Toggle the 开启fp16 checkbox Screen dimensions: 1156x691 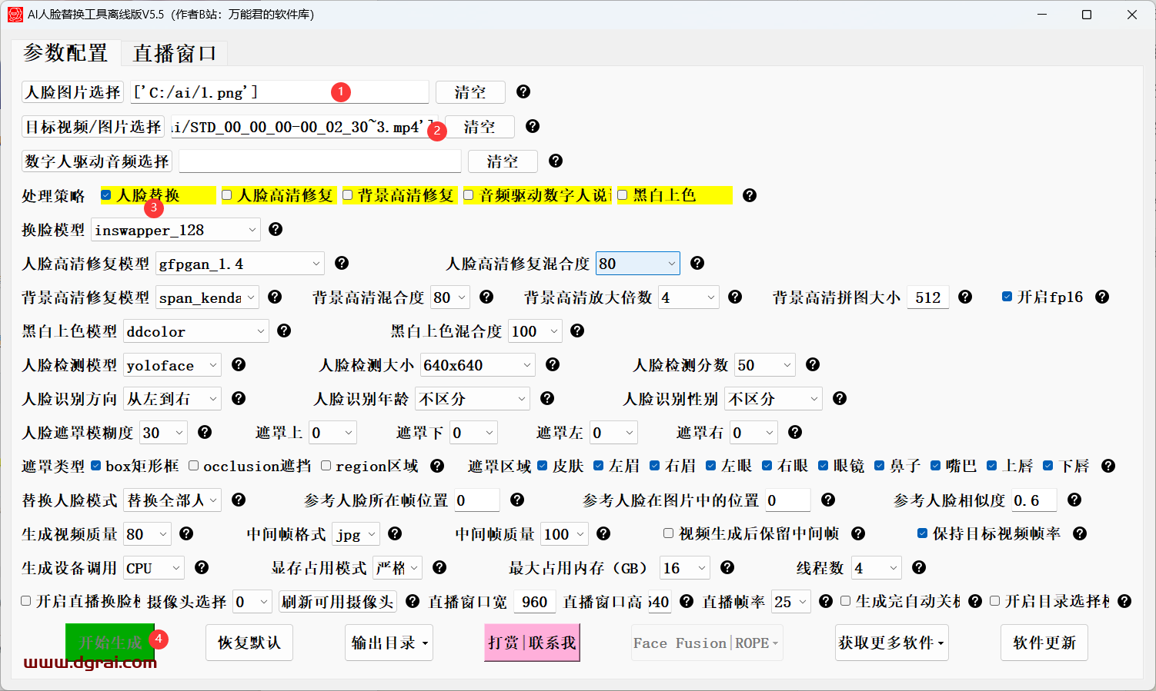1007,297
